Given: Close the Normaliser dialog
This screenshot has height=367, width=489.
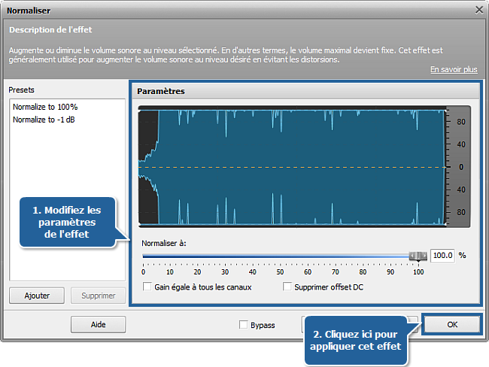Looking at the screenshot, I should coord(479,10).
